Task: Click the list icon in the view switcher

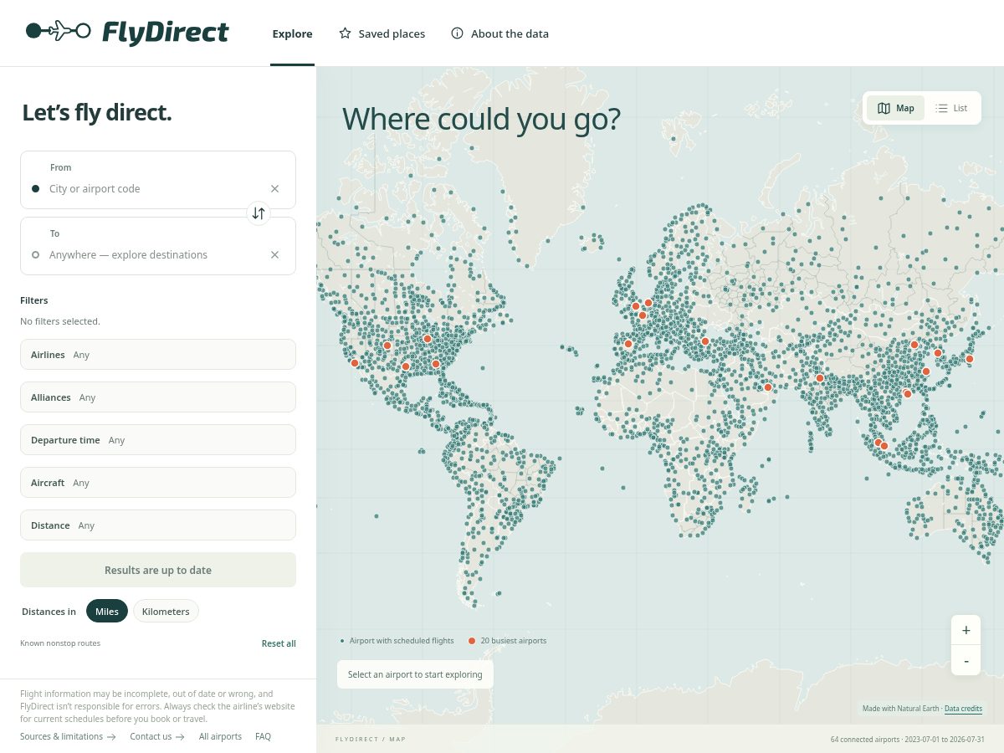Action: point(941,108)
